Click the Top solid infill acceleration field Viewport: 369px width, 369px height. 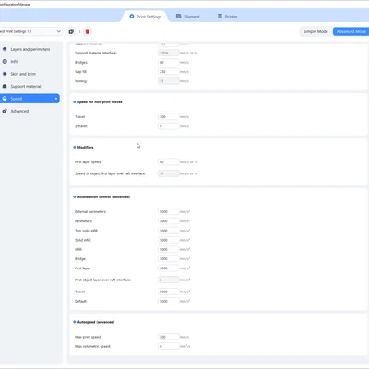tap(168, 231)
